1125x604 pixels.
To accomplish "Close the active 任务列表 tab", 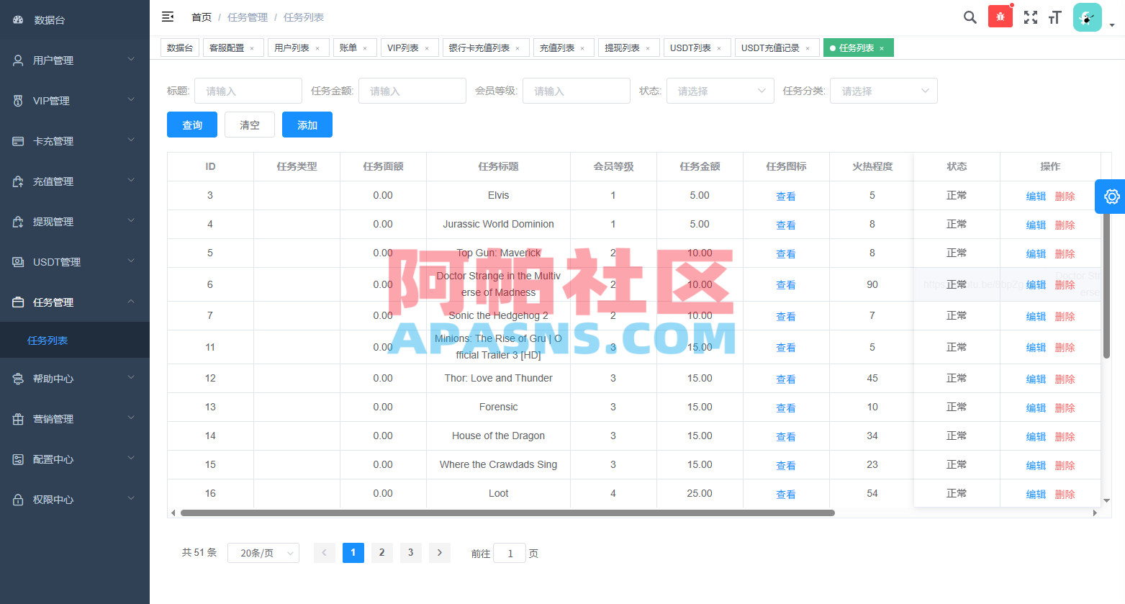I will pyautogui.click(x=882, y=48).
